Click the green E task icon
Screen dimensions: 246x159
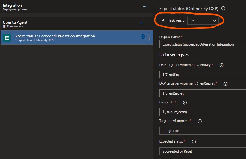(x=7, y=38)
